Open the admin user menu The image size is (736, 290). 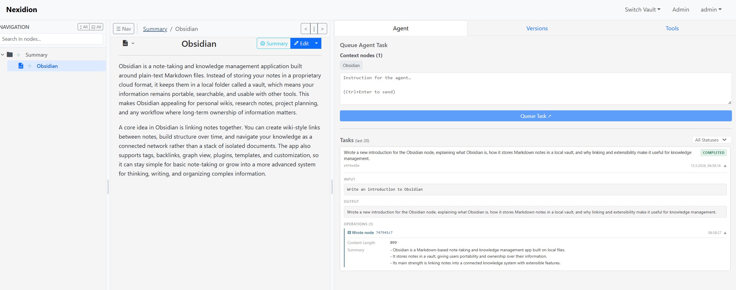[x=711, y=10]
